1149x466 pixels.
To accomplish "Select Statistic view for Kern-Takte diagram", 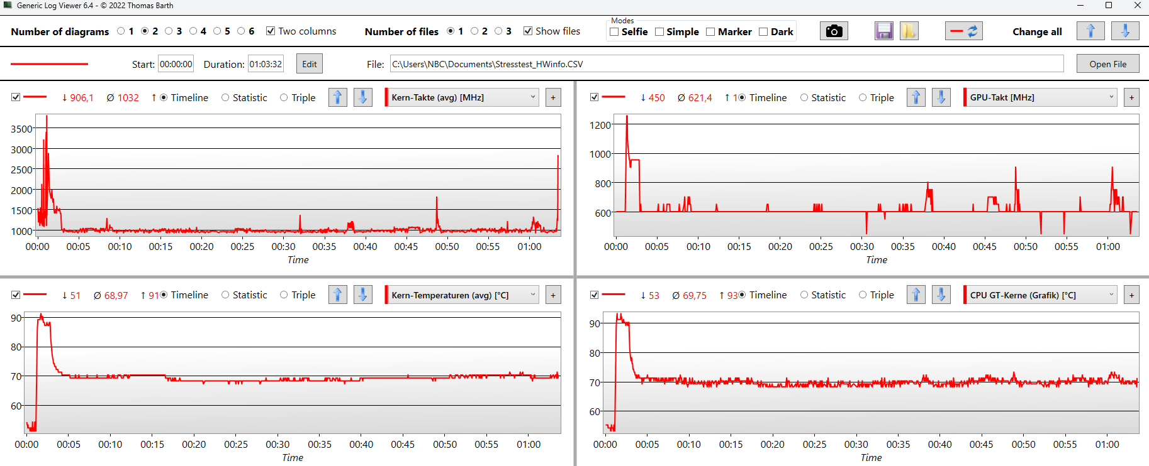I will (225, 97).
